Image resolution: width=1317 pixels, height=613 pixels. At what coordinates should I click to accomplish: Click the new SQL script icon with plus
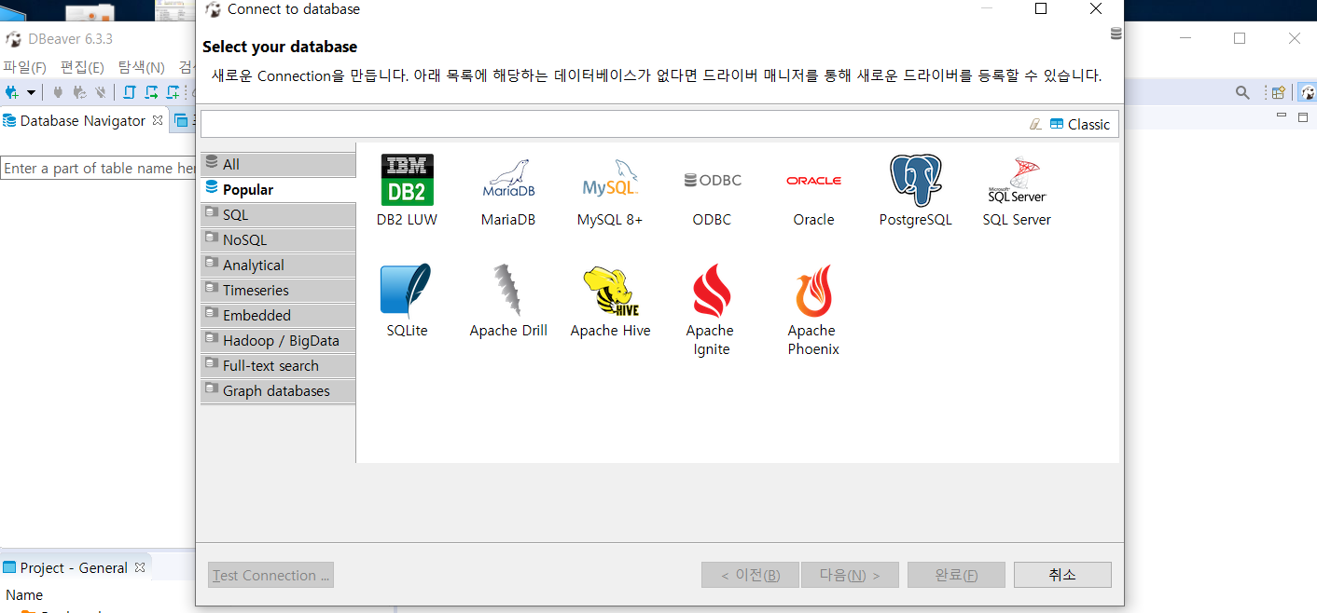point(173,92)
